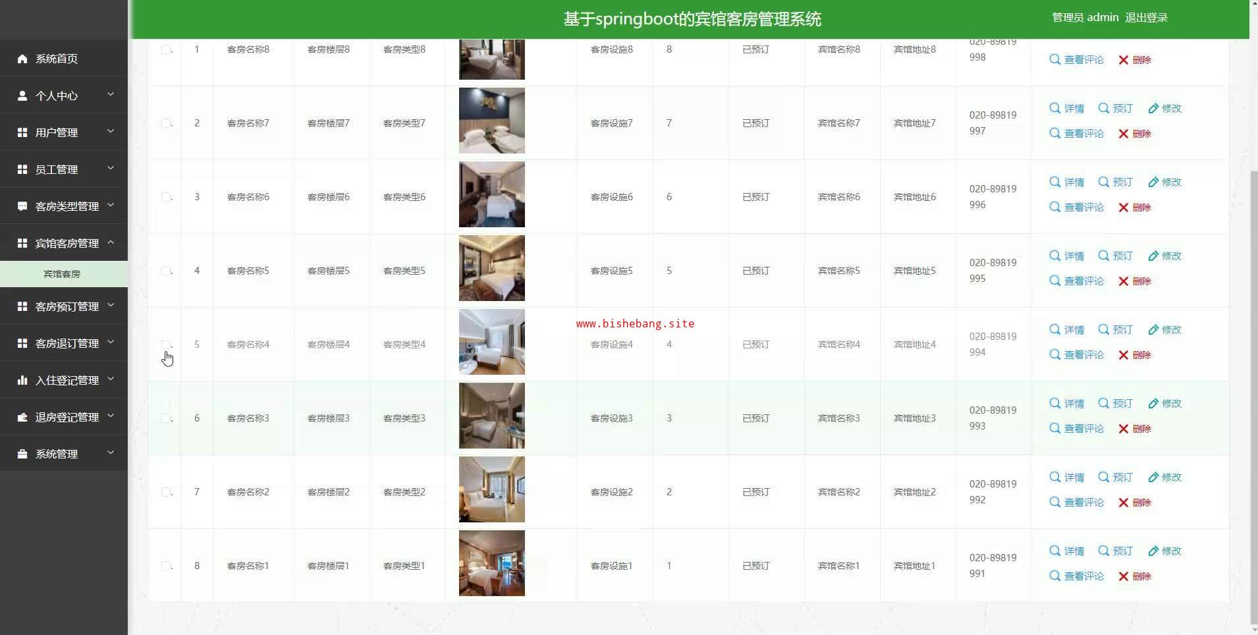The image size is (1258, 635).
Task: Open 客房退订管理 menu label
Action: 67,343
